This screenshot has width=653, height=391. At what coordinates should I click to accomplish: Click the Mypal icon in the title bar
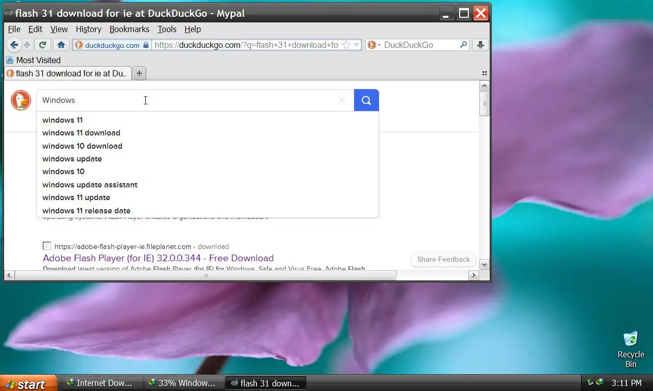9,13
